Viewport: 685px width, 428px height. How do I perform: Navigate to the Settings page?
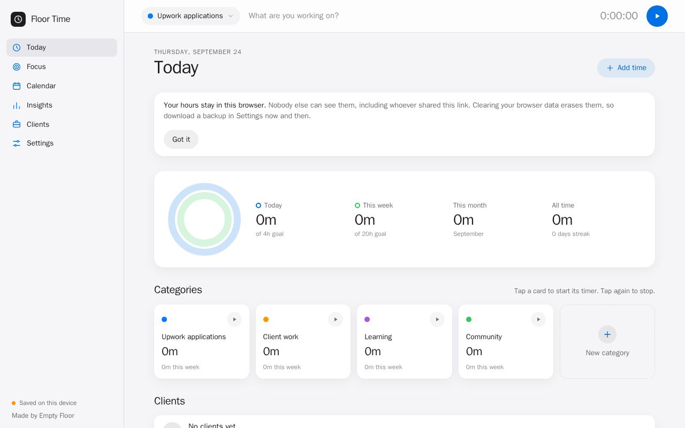pos(62,143)
